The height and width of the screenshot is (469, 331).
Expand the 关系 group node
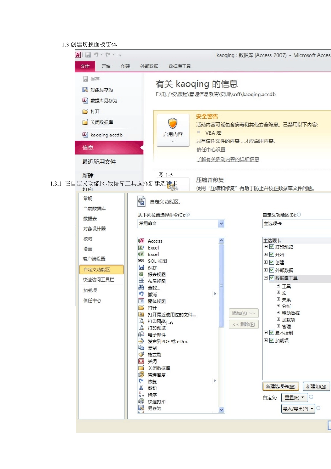coord(278,299)
